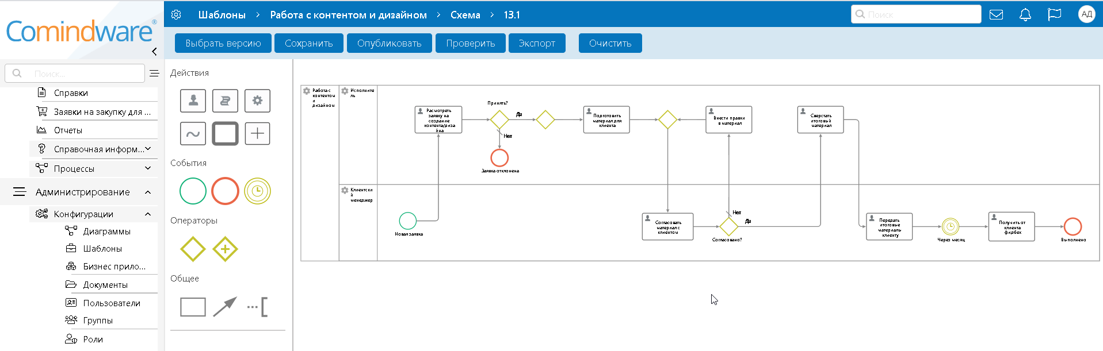The image size is (1103, 351).
Task: Collapse the Администрирование section
Action: pyautogui.click(x=148, y=192)
